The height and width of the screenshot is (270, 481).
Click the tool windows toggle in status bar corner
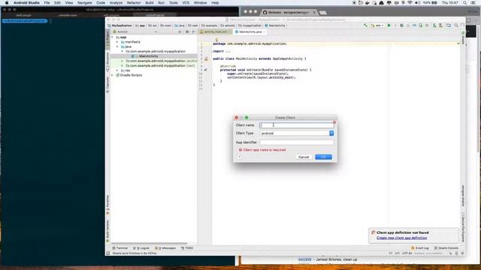point(108,253)
